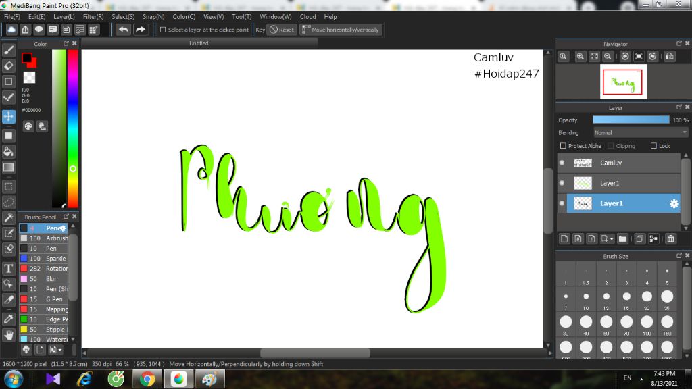
Task: Adjust the layer Opacity slider
Action: pyautogui.click(x=631, y=120)
